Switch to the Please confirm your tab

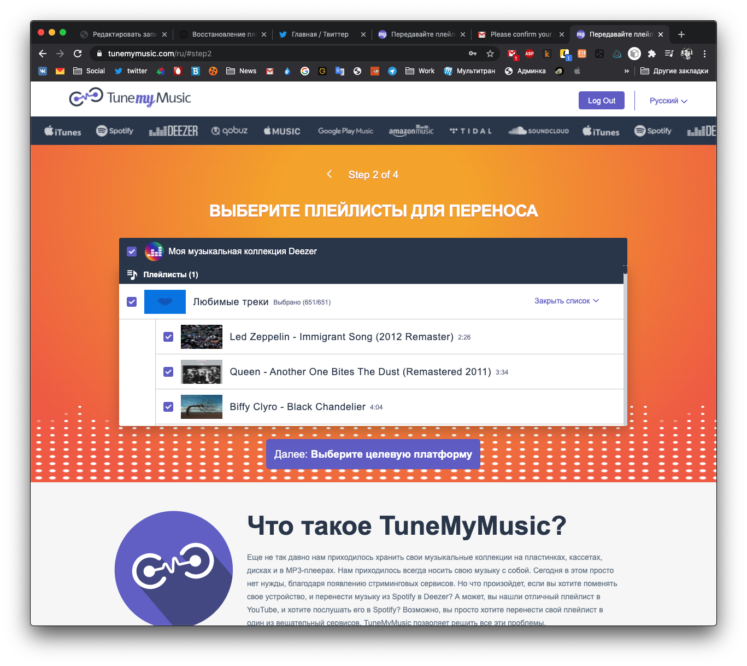(520, 34)
